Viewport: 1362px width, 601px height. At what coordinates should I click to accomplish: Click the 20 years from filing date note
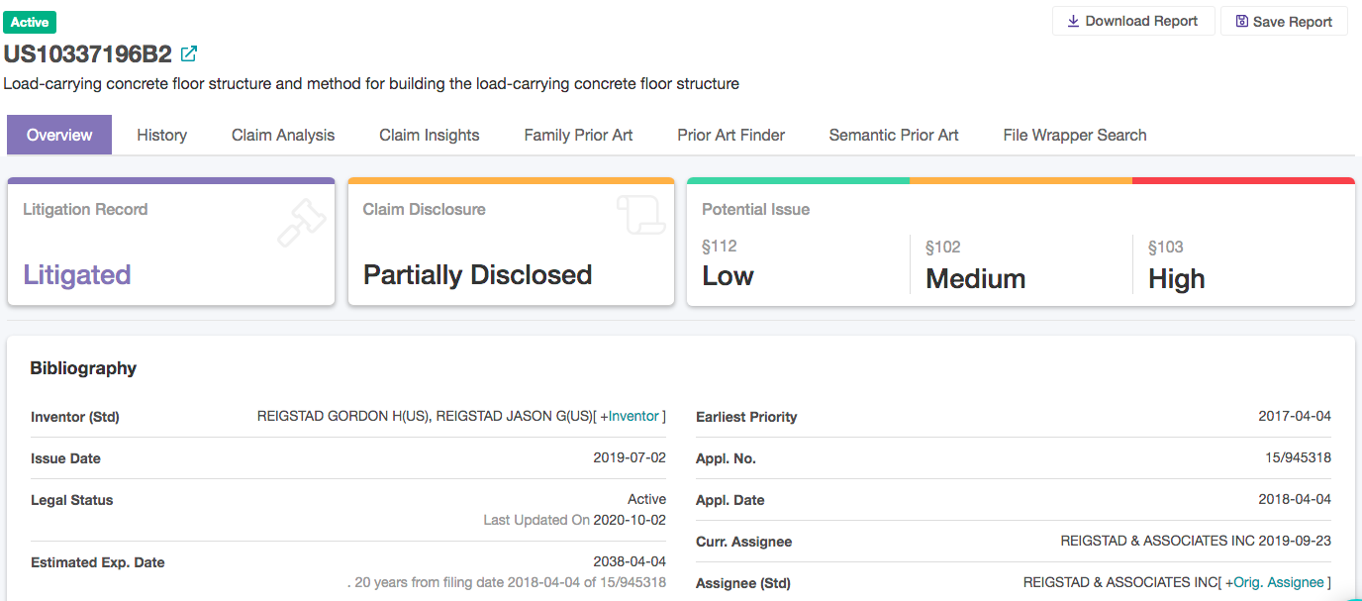coord(507,582)
